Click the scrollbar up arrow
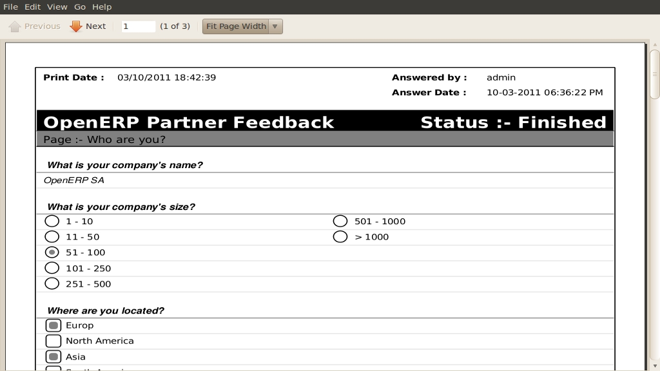This screenshot has height=371, width=660. [x=655, y=45]
